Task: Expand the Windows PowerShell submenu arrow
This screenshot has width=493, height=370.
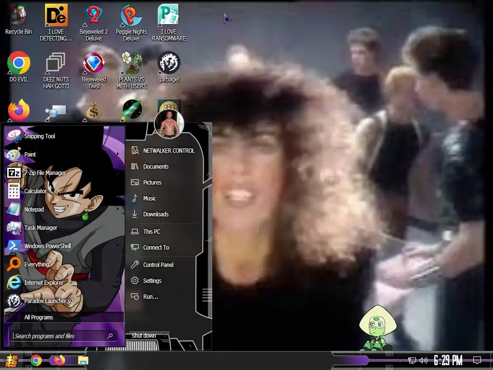Action: click(x=118, y=246)
